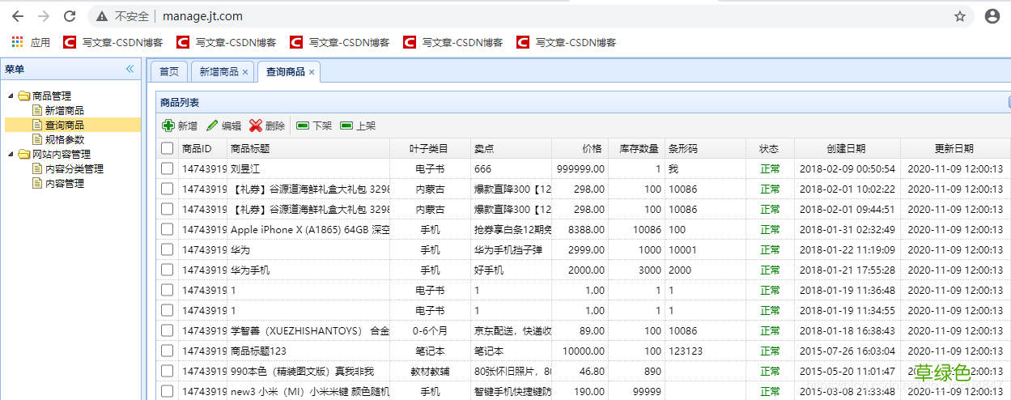
Task: Open the first 写文章-CSDN博客 bookmark
Action: (x=113, y=42)
